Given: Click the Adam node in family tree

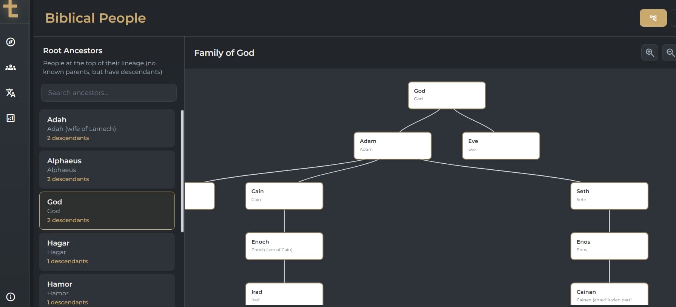Looking at the screenshot, I should click(392, 145).
